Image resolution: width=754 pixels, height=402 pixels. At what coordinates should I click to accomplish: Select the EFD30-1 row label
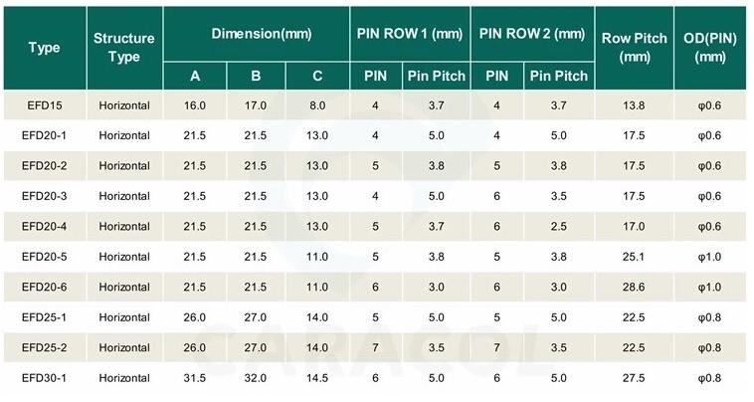(44, 379)
